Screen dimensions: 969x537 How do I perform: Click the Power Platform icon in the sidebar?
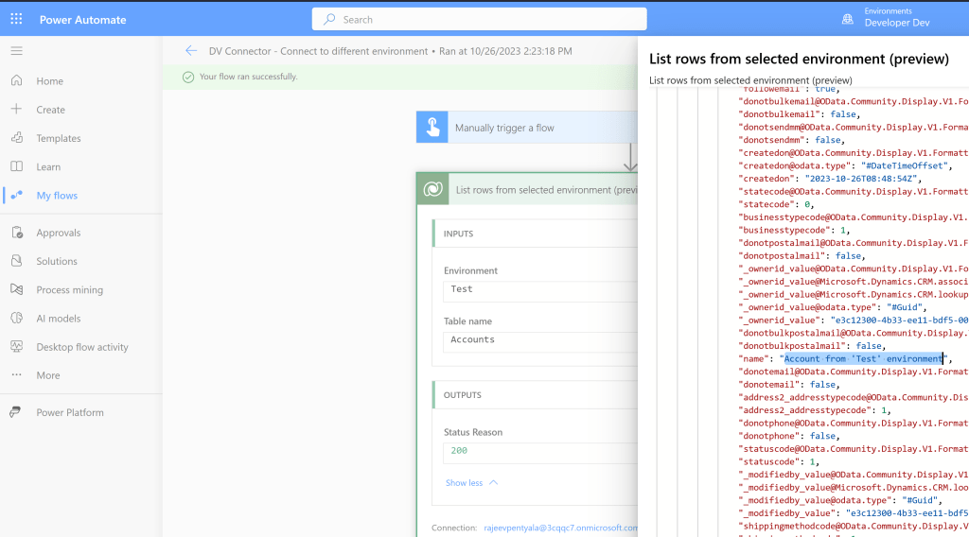click(17, 412)
